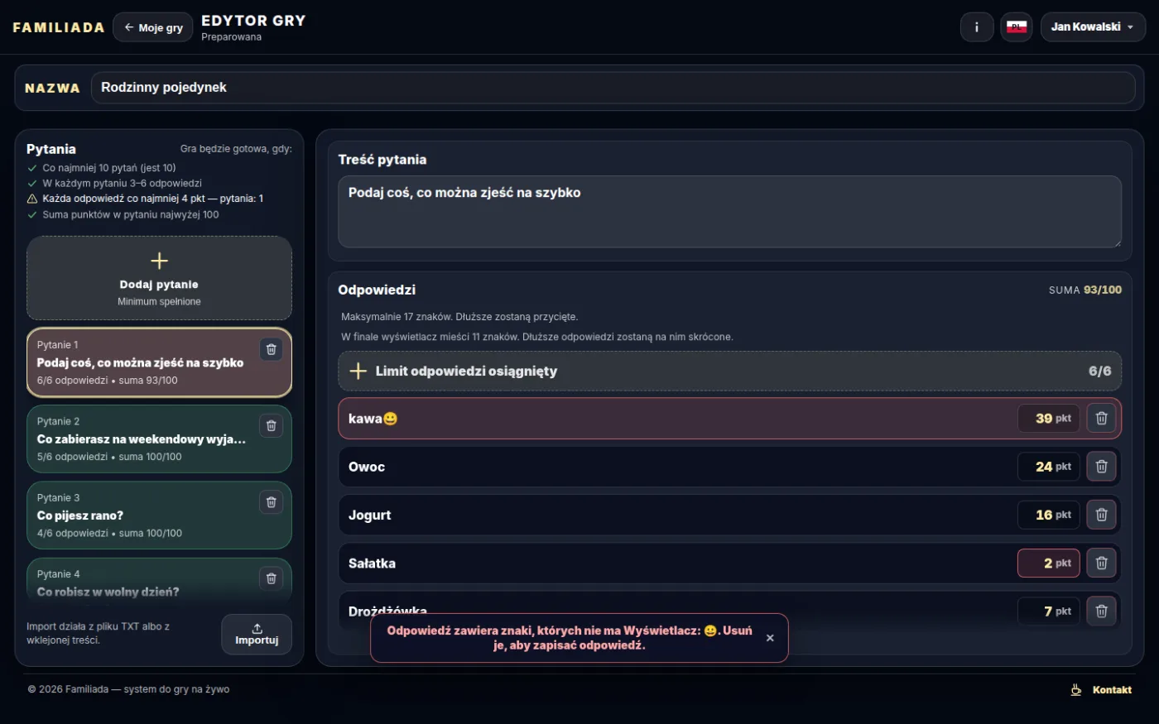Click into the Treść pytania text area

(x=729, y=212)
